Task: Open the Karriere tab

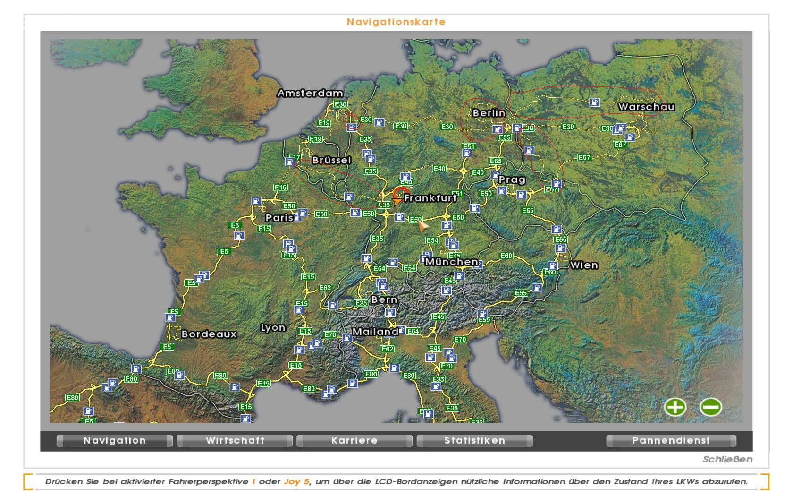Action: (354, 441)
